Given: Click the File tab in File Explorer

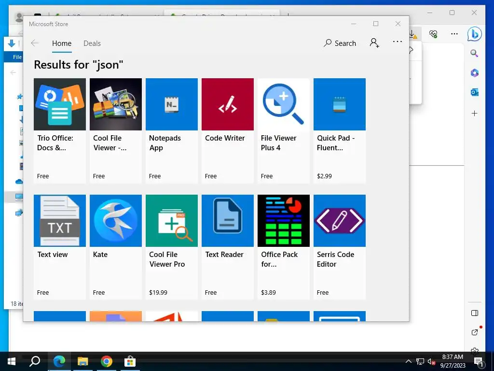Looking at the screenshot, I should (17, 57).
